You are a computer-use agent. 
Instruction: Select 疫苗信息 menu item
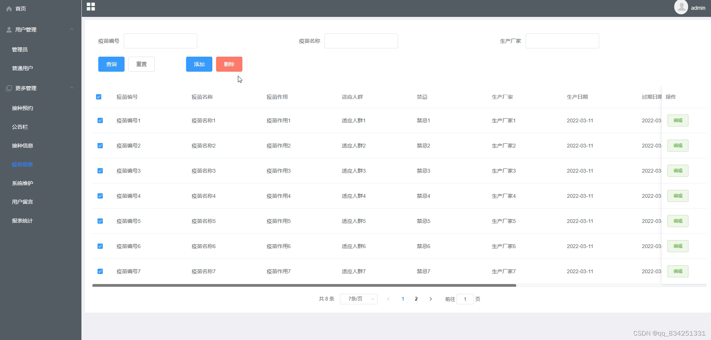[x=23, y=164]
